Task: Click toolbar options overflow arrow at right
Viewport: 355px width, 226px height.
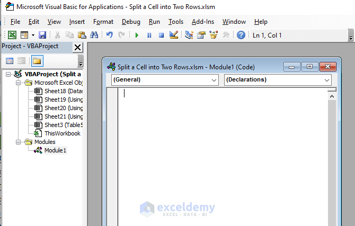Action: [x=351, y=38]
